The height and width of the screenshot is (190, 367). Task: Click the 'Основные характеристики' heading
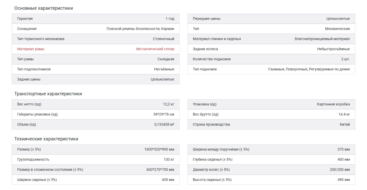pos(43,8)
